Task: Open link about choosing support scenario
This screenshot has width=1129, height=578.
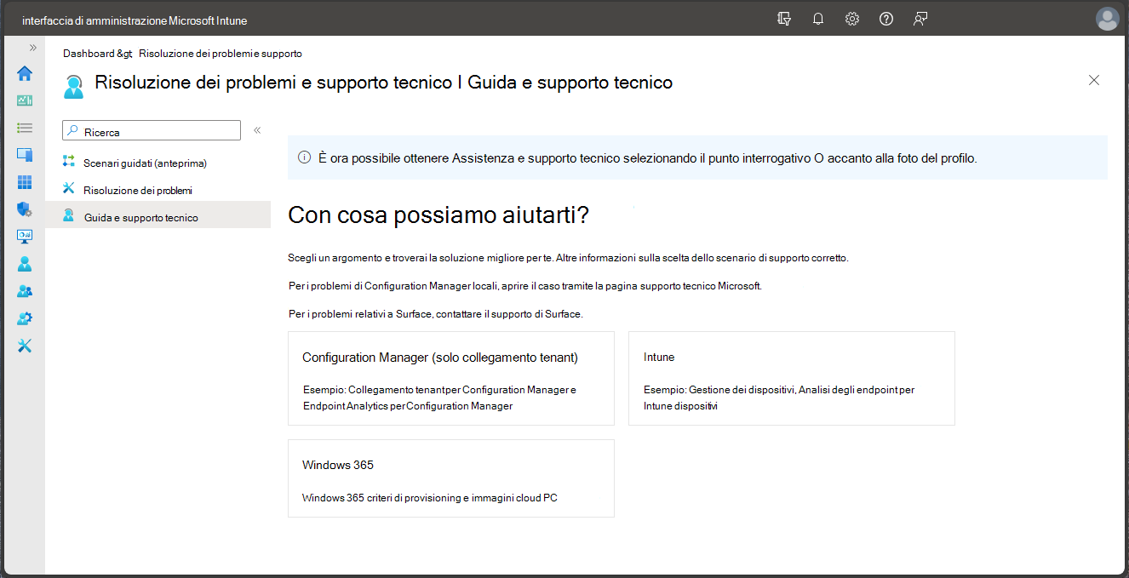Action: (702, 257)
